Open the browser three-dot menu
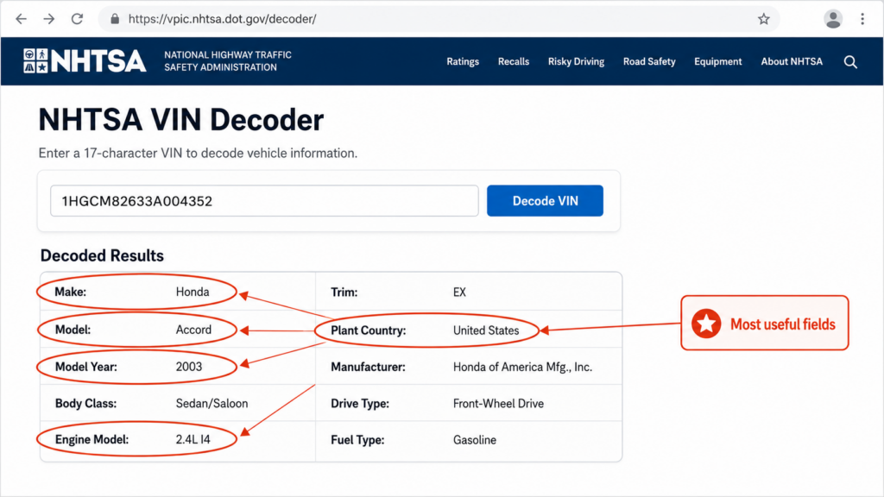 [862, 19]
